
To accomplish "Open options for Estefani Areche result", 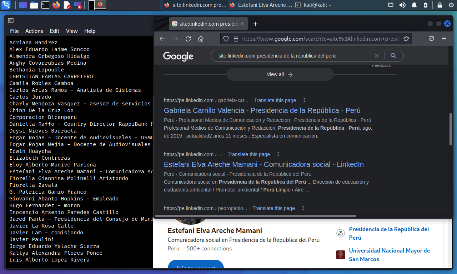I will coord(278,154).
